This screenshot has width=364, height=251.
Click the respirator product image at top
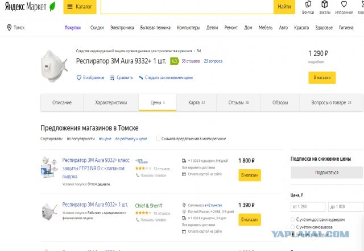(54, 66)
